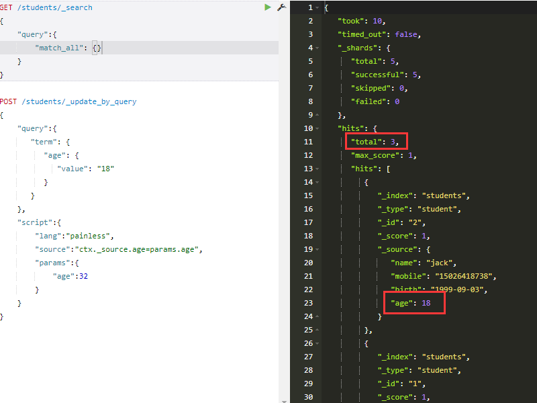This screenshot has width=537, height=403.
Task: Collapse the hits object at line 10
Action: (315, 128)
